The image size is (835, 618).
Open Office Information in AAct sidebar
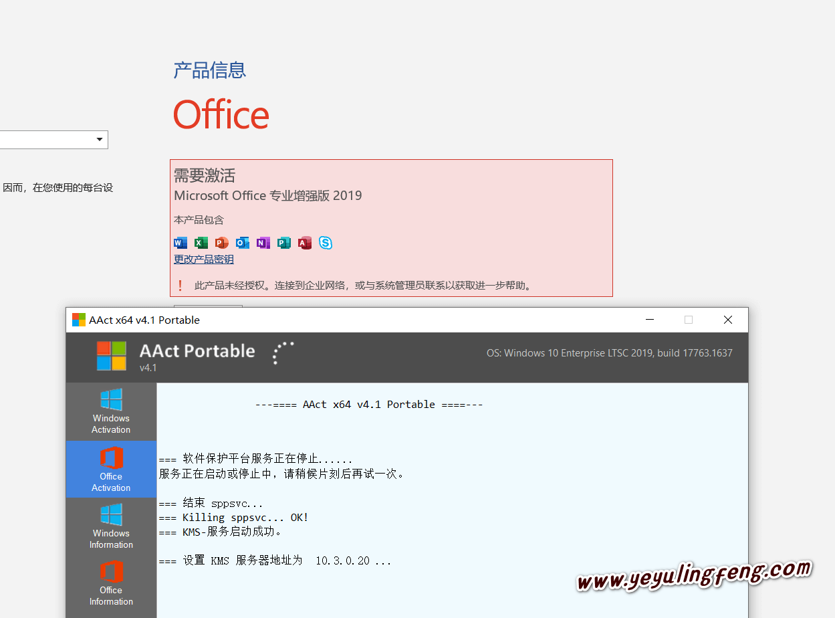pyautogui.click(x=111, y=583)
